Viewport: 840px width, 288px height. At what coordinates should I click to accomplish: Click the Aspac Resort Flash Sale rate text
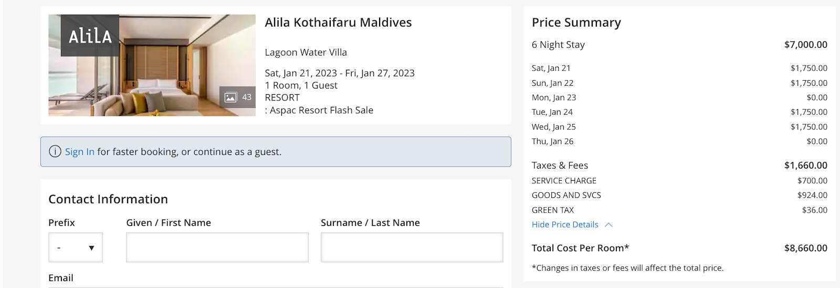click(321, 110)
